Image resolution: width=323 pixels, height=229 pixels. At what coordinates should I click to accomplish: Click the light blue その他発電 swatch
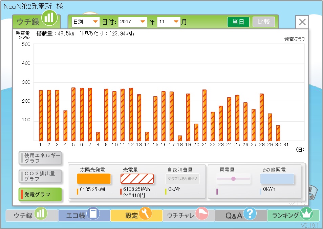pyautogui.click(x=277, y=179)
